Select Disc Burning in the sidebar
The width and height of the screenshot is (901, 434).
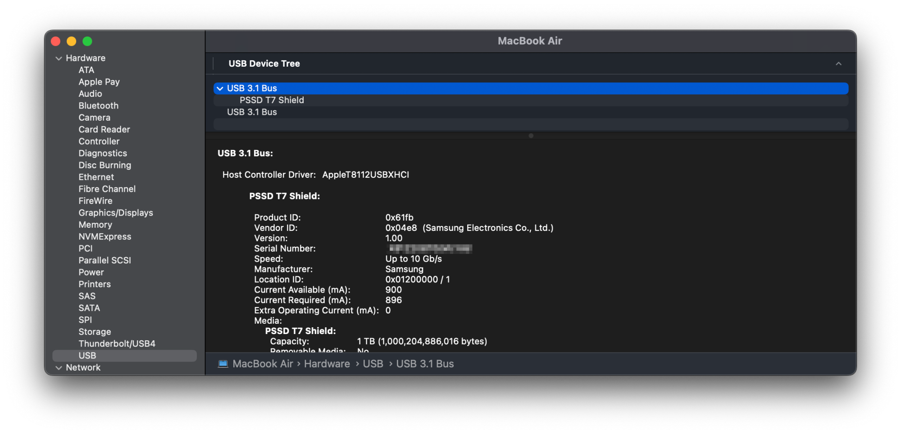105,165
